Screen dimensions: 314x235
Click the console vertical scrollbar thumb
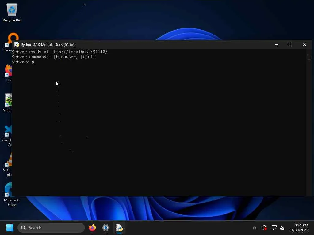coord(309,57)
